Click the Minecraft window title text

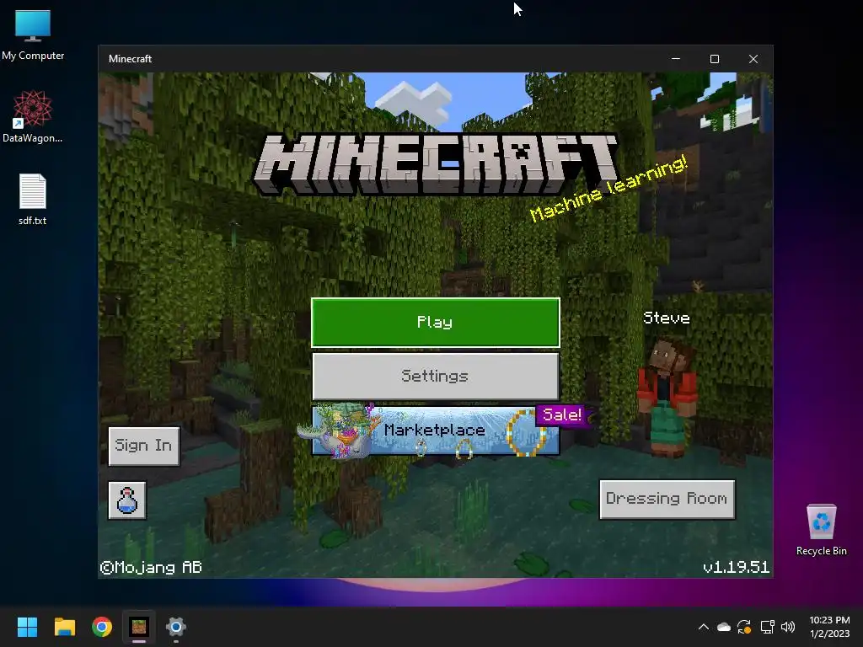pos(130,59)
